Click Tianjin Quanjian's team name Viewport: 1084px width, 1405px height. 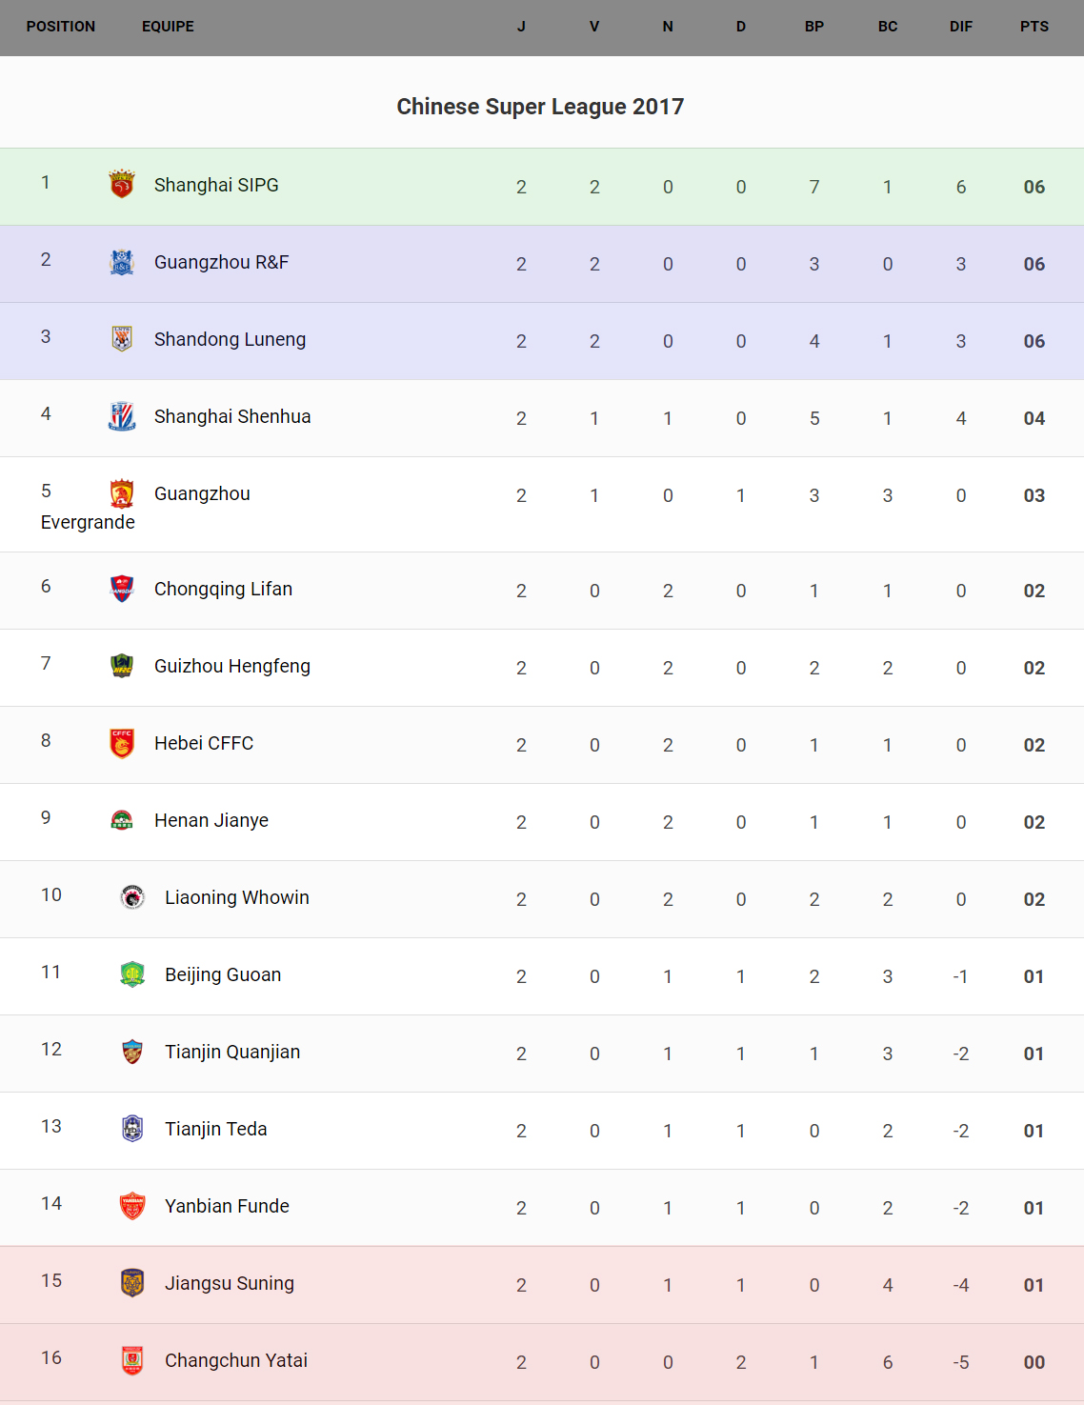(x=232, y=1052)
